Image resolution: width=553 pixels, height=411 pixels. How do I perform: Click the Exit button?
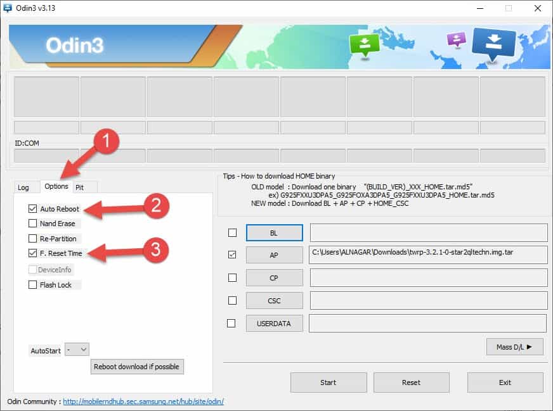pyautogui.click(x=505, y=383)
